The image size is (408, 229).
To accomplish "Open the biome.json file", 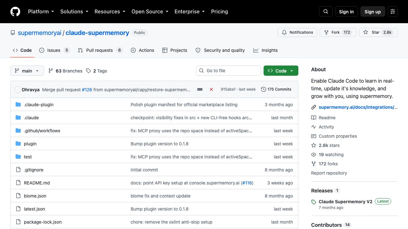I will point(35,196).
